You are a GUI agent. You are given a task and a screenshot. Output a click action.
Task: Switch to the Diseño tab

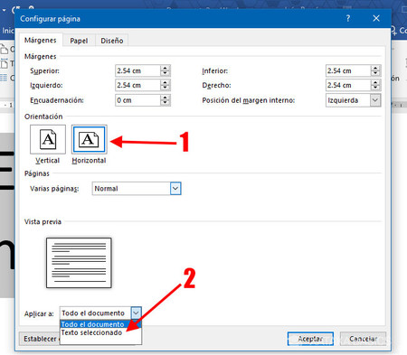pyautogui.click(x=112, y=41)
